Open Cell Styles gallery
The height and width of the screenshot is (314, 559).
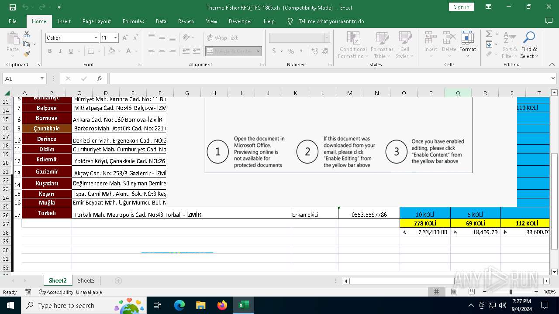pyautogui.click(x=404, y=45)
